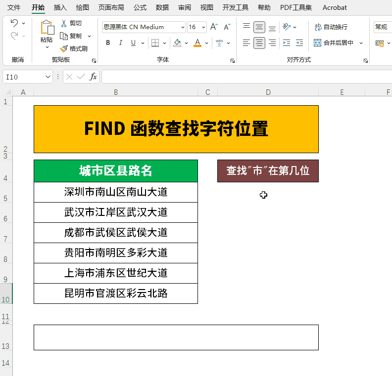Open the underline style dropdown arrow
The image size is (392, 376).
[143, 43]
